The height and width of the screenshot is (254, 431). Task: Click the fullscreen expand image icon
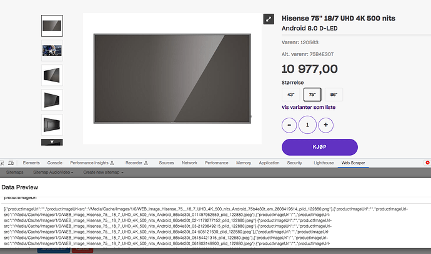(268, 20)
